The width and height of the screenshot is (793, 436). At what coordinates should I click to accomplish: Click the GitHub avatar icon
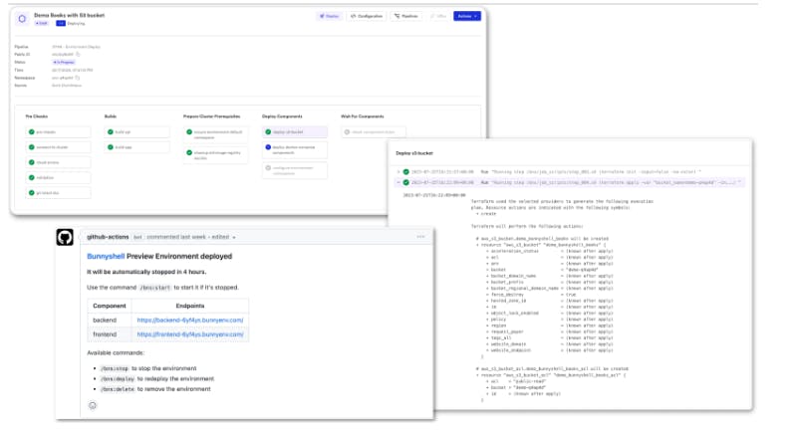coord(65,237)
